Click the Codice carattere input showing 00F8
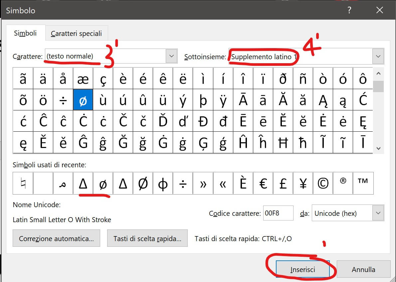 pyautogui.click(x=278, y=213)
